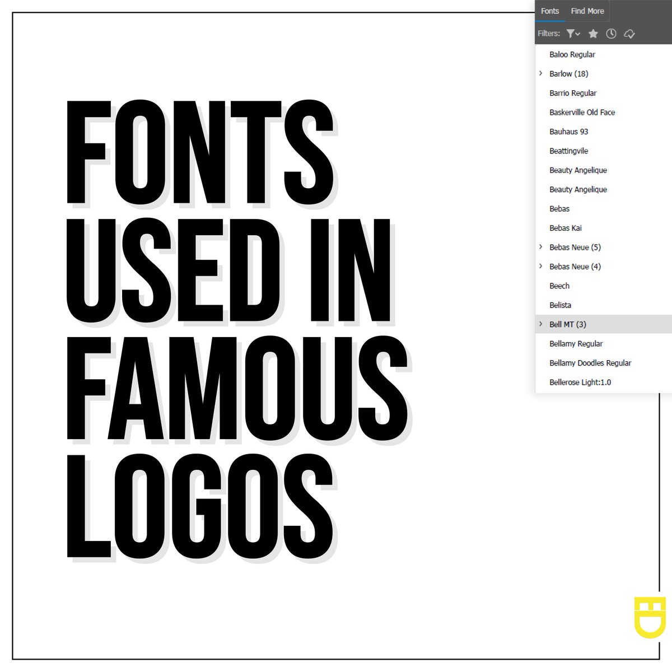The width and height of the screenshot is (672, 672).
Task: Open the font classification filter dropdown
Action: tap(573, 34)
